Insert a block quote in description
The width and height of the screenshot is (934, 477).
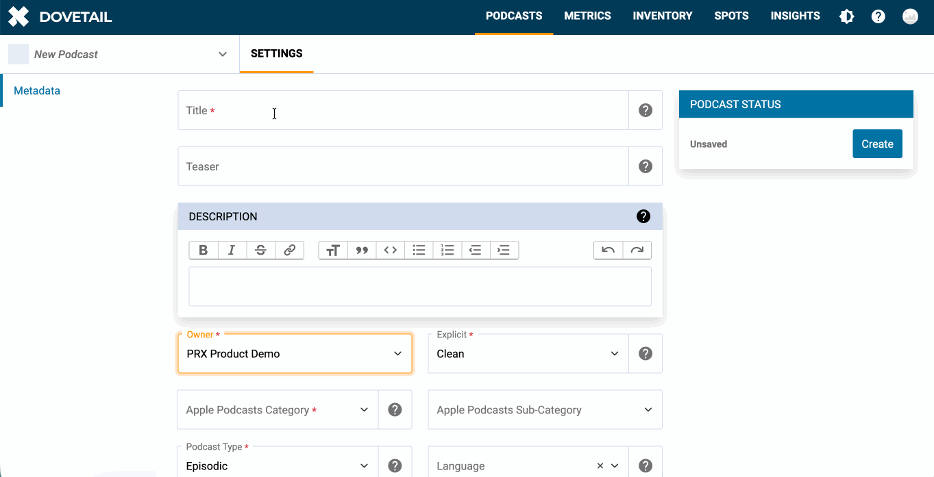click(x=362, y=250)
